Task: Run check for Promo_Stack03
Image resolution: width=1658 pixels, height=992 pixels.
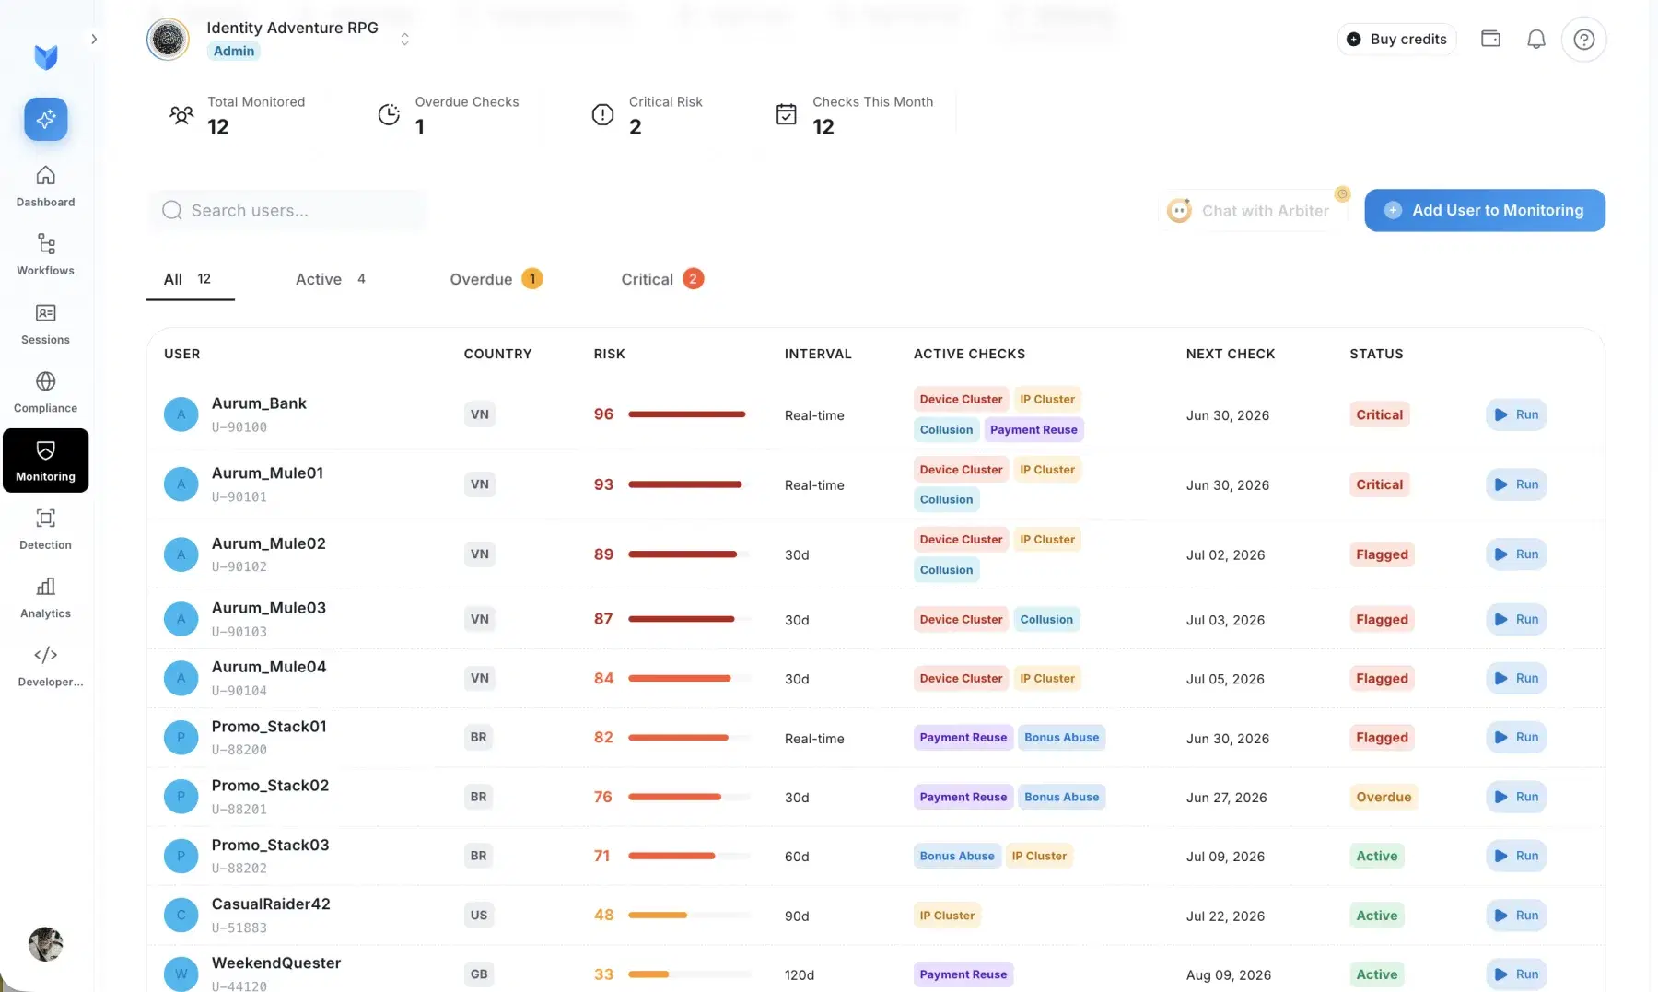Action: point(1516,856)
